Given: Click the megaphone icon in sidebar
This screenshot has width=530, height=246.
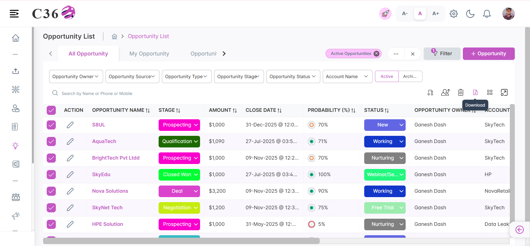Looking at the screenshot, I should [16, 216].
